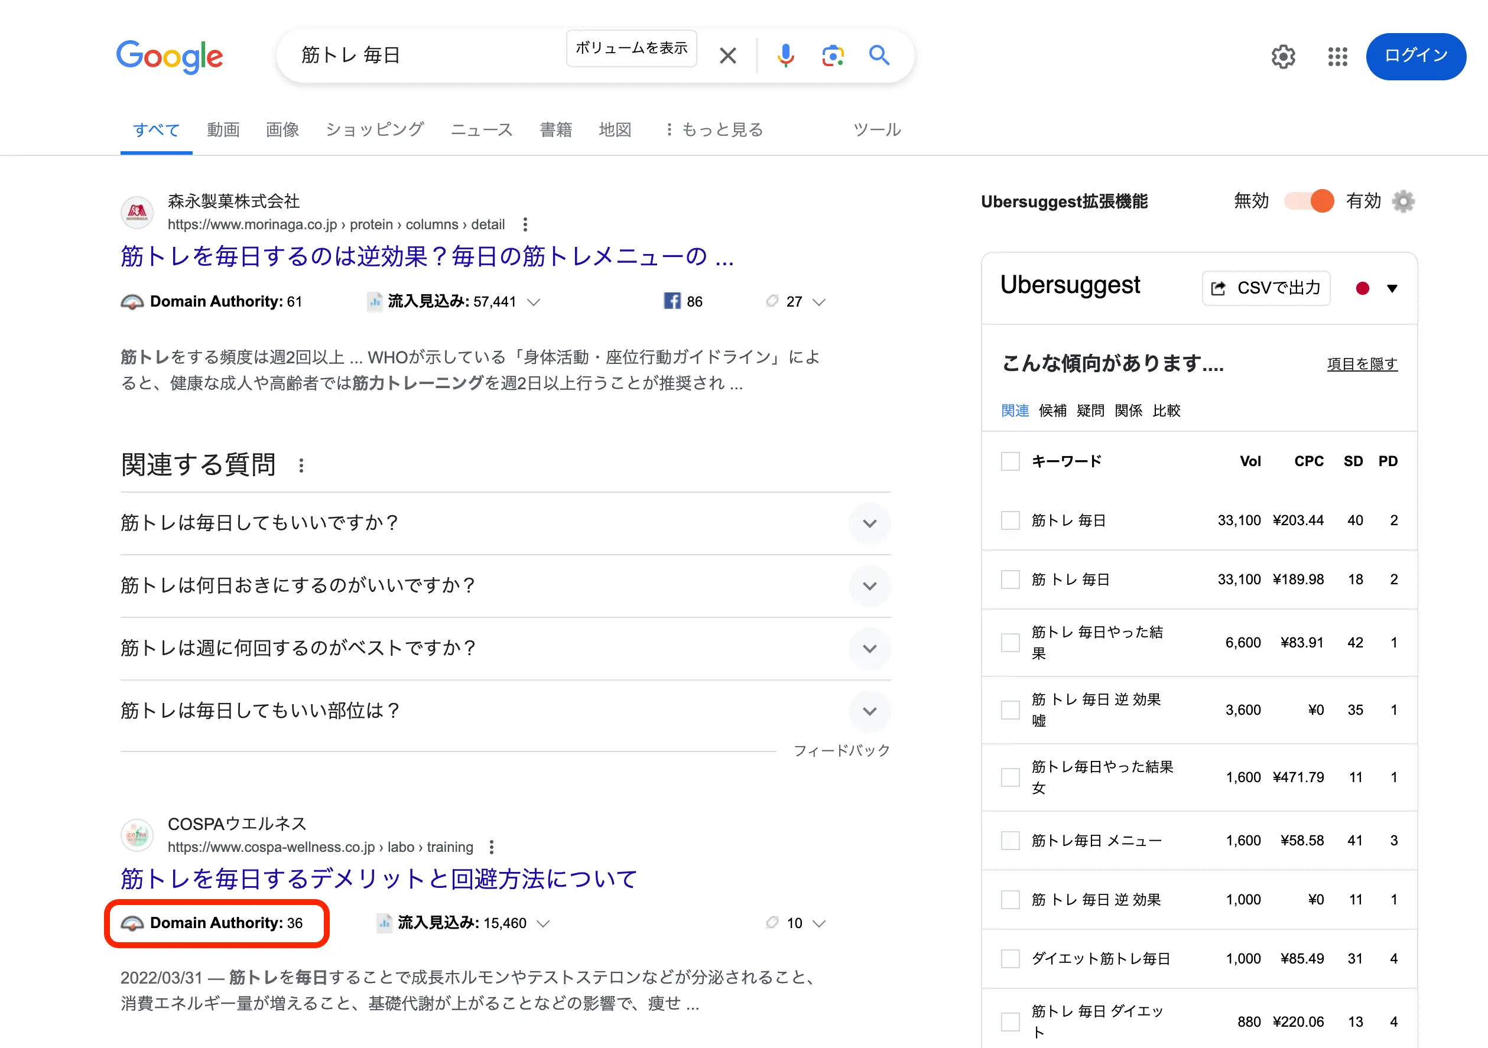Viewport: 1488px width, 1048px height.
Task: Switch to the 動画 search tab
Action: click(x=223, y=129)
